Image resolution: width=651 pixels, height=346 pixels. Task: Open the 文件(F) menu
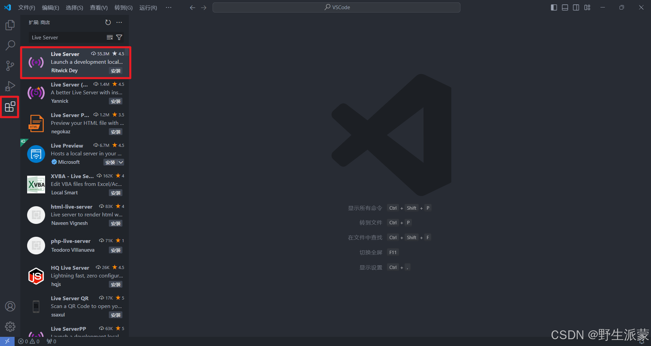pos(26,7)
